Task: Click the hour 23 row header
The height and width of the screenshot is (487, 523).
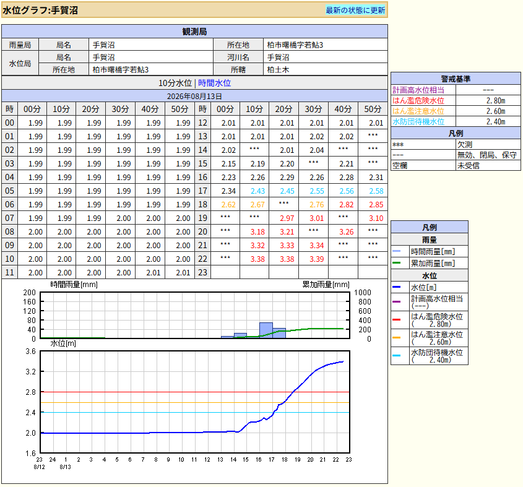Action: point(203,272)
